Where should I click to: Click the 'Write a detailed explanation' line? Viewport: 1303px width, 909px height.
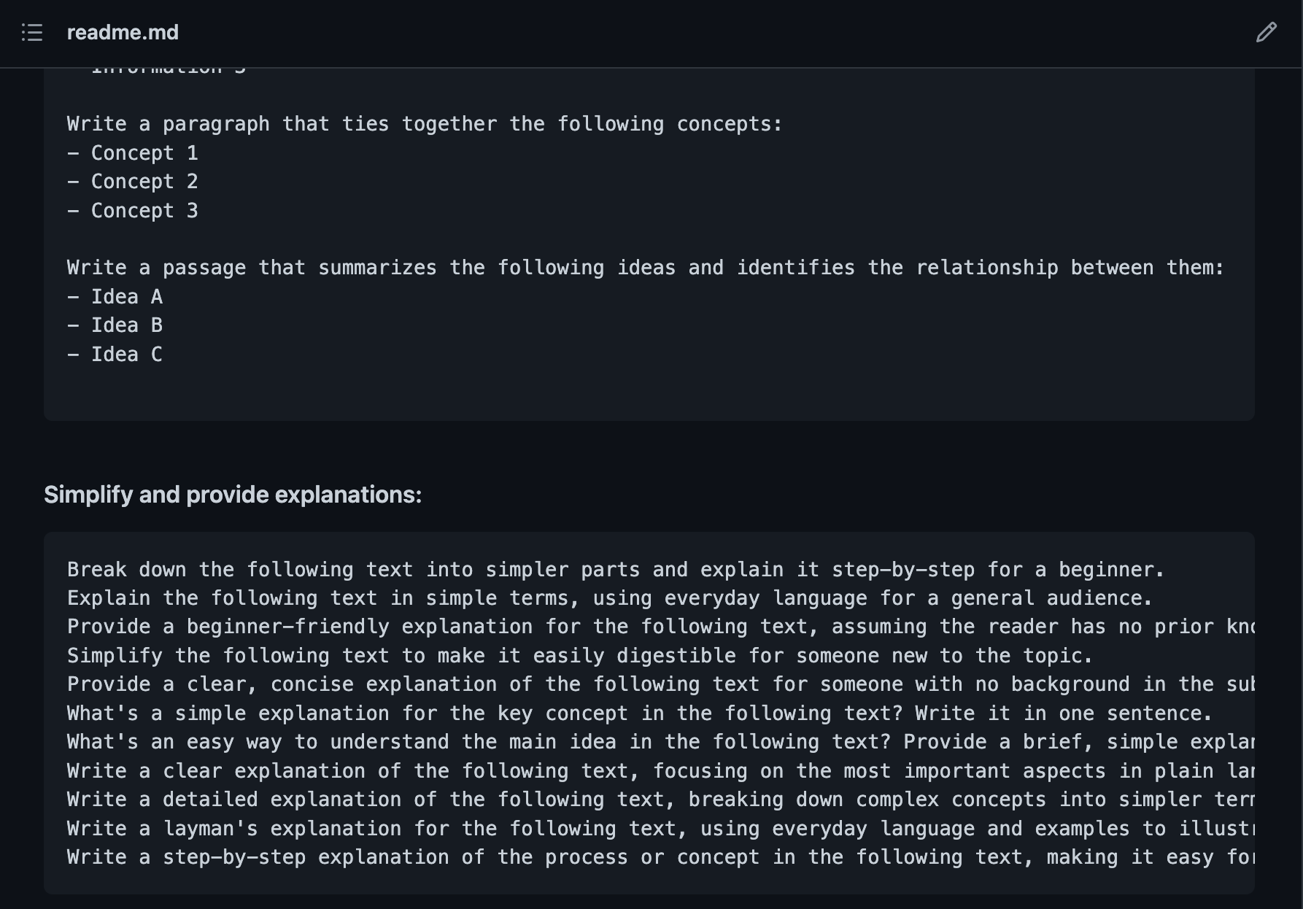click(661, 800)
